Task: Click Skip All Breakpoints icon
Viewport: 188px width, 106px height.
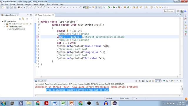Action: (x=25, y=7)
